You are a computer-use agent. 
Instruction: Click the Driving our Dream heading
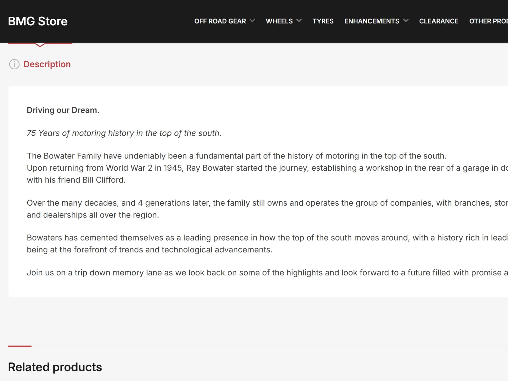coord(63,110)
